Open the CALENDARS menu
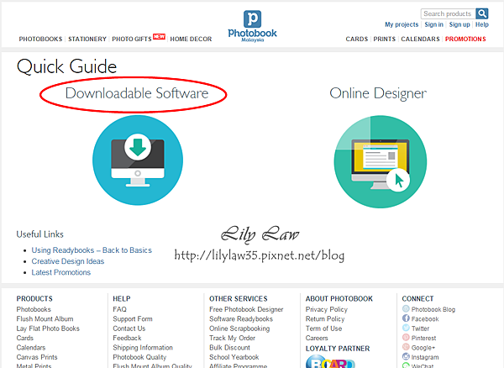 [420, 39]
